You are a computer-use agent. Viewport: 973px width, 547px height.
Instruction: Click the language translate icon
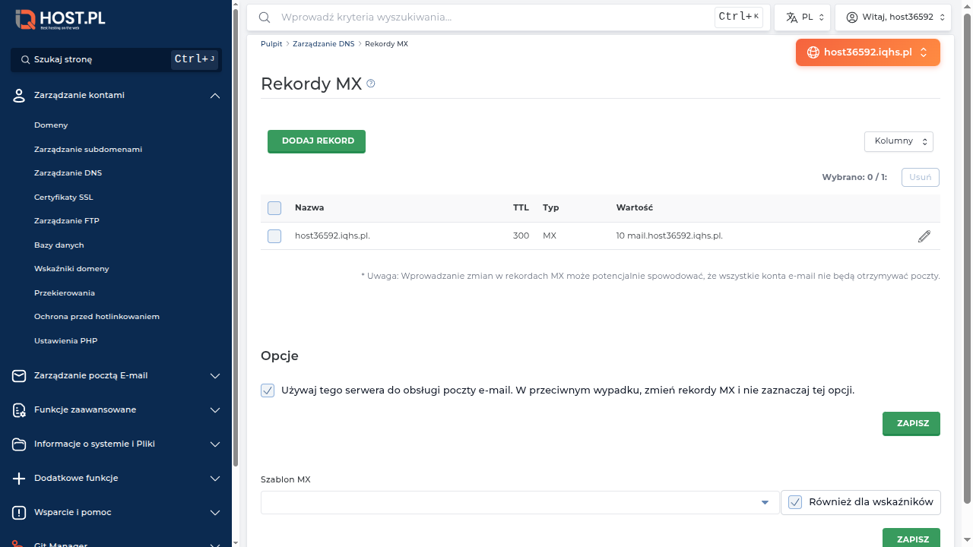[x=792, y=17]
